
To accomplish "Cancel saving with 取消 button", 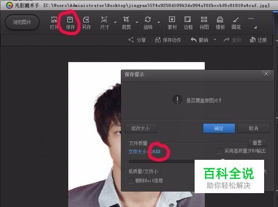I will (x=254, y=128).
